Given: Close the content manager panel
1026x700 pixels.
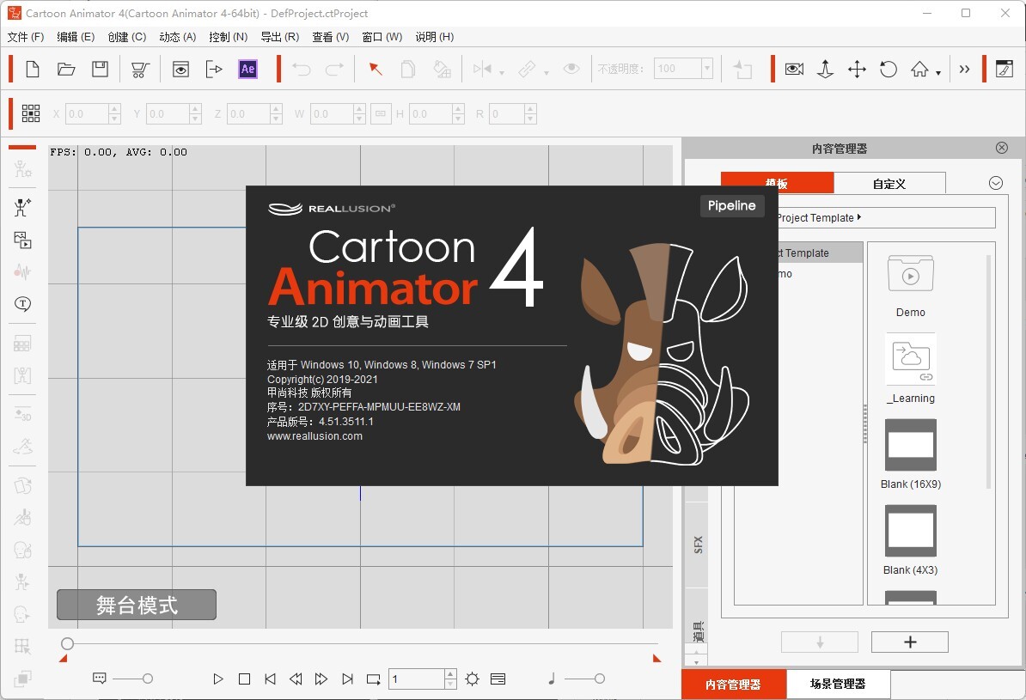Looking at the screenshot, I should 1002,148.
